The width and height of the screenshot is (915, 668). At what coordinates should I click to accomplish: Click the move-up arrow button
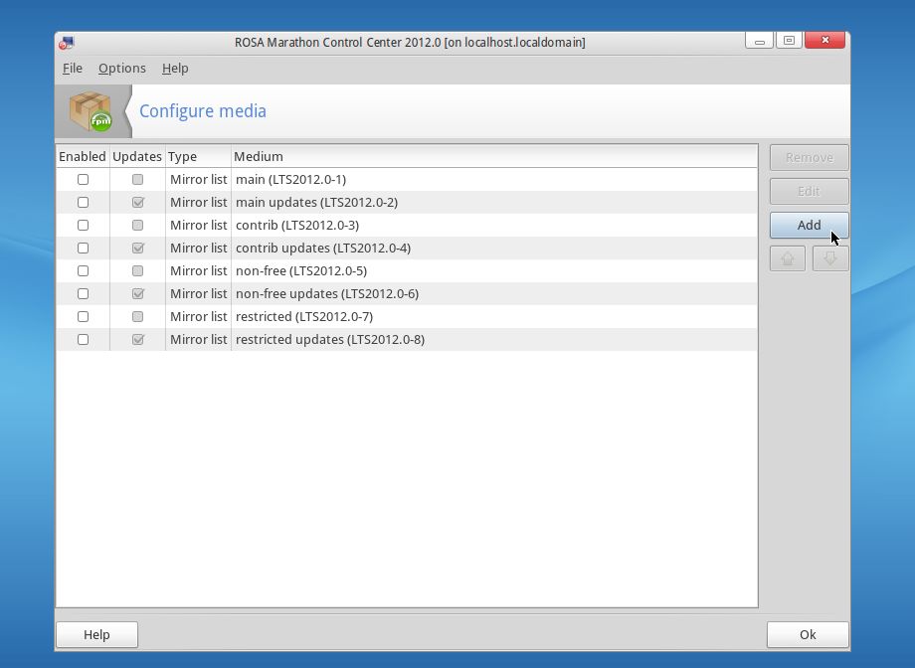point(788,258)
